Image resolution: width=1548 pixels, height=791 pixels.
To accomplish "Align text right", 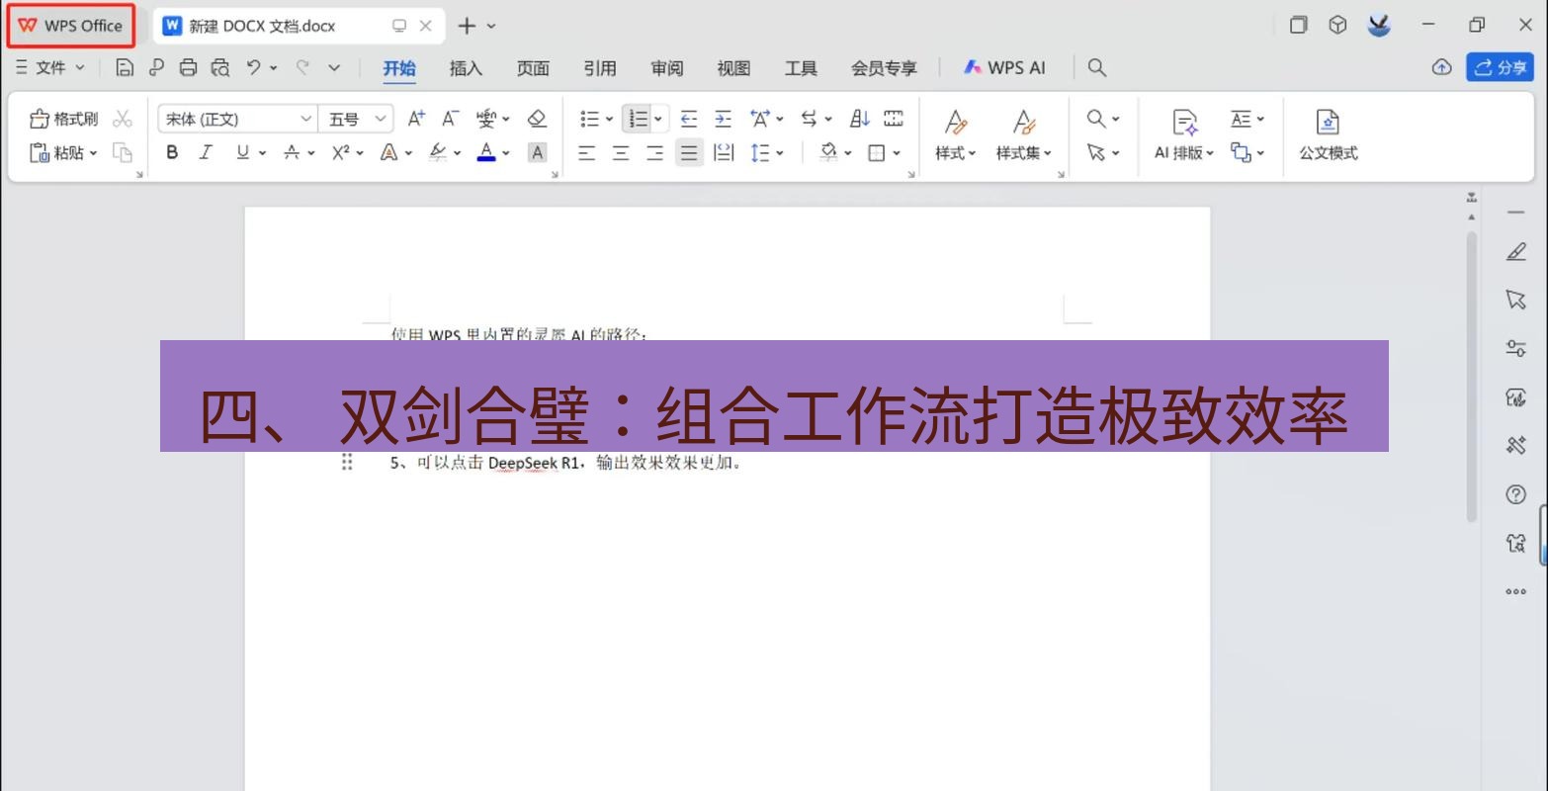I will point(654,152).
